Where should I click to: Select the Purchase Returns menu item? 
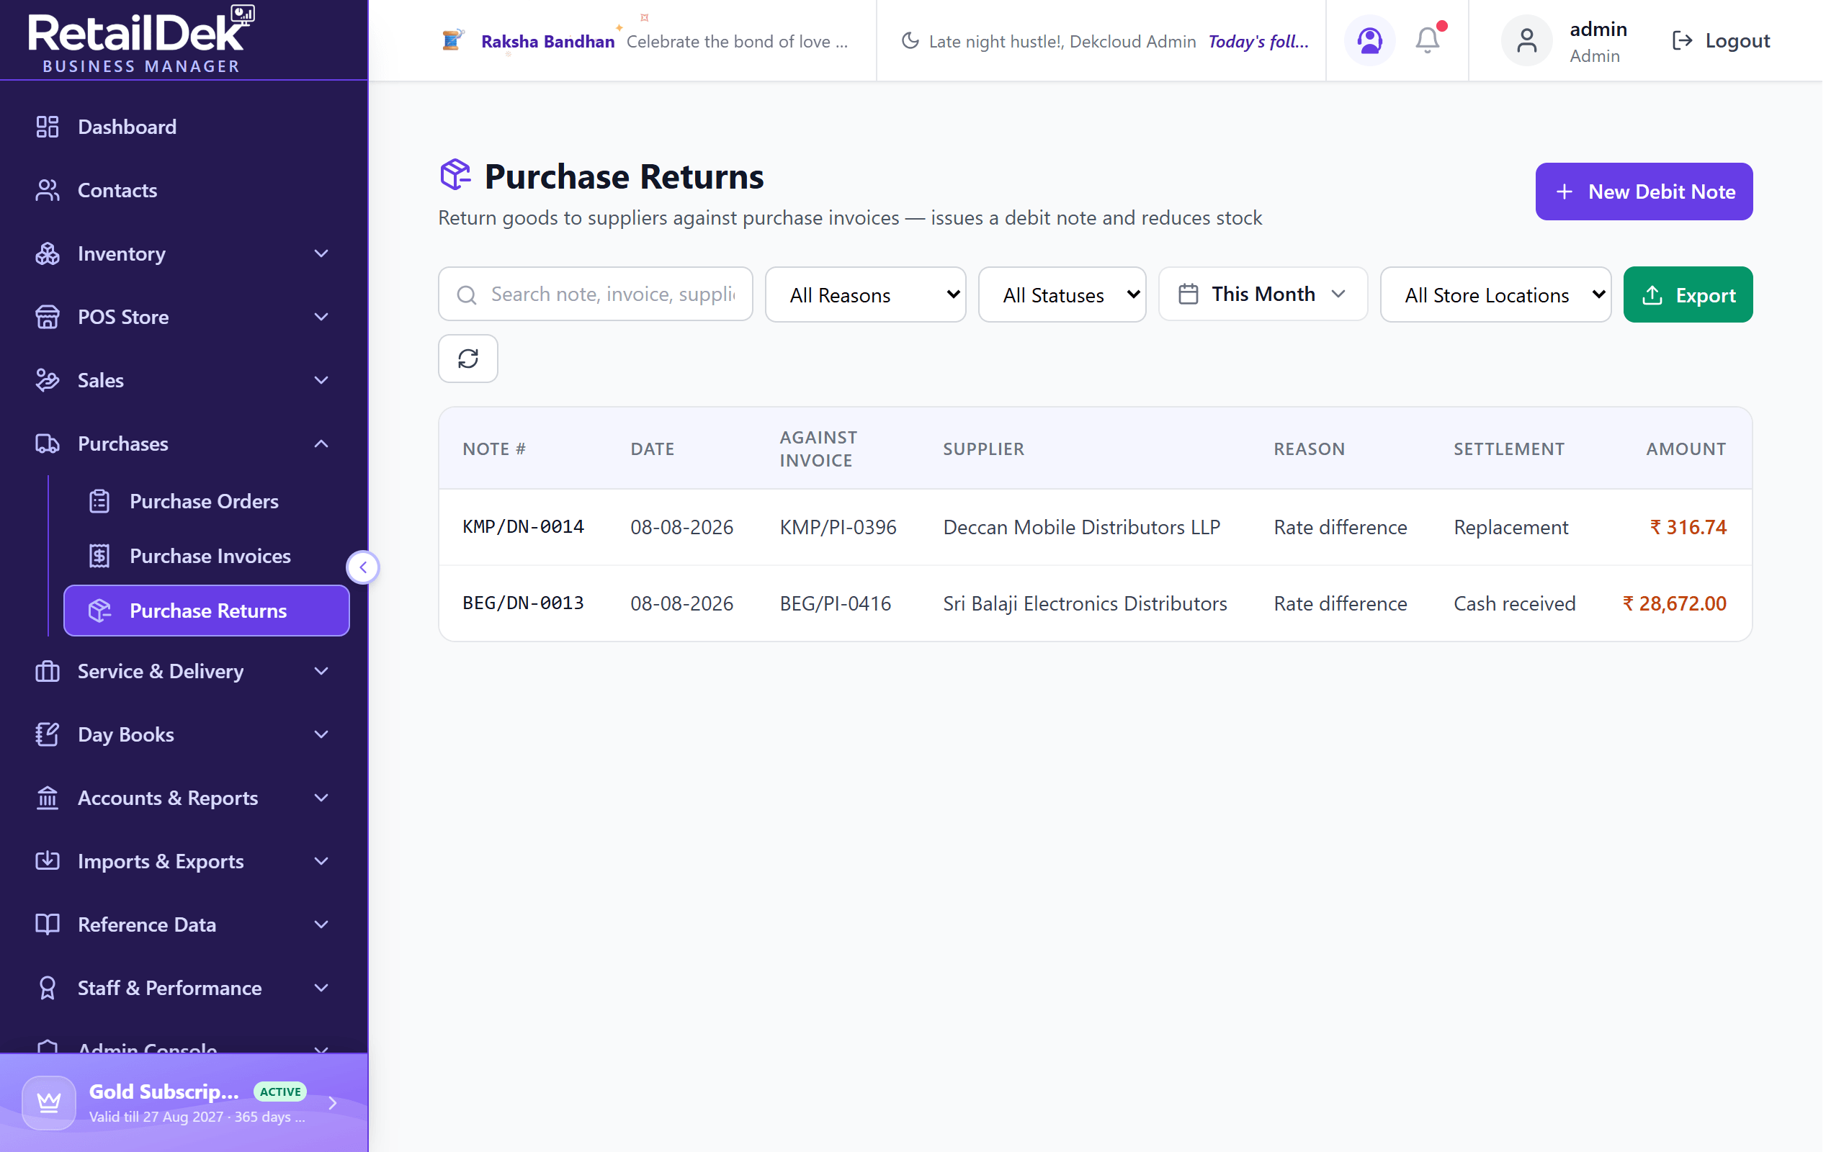click(x=207, y=611)
